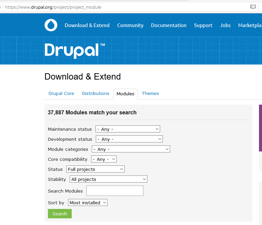Go to Documentation in top nav
Image resolution: width=262 pixels, height=225 pixels.
click(169, 25)
